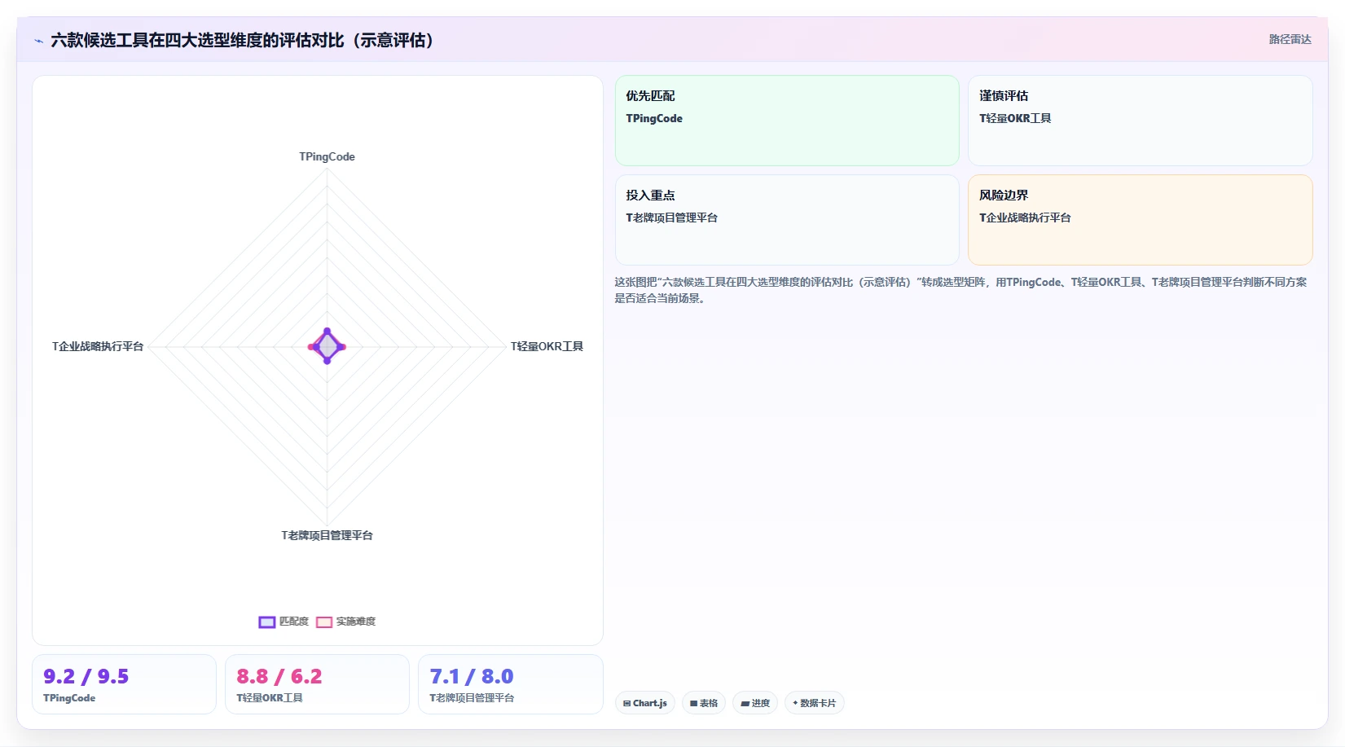This screenshot has width=1345, height=747.
Task: Select the 数据卡片 tag chip
Action: point(815,703)
